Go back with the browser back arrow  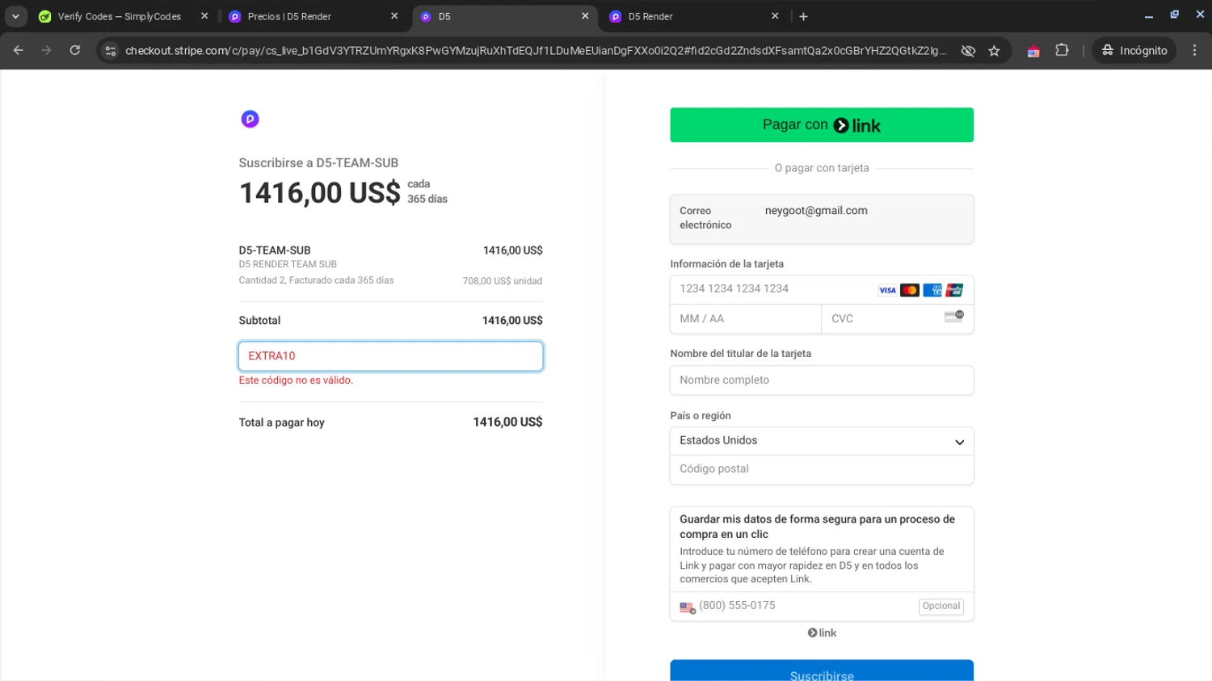(x=18, y=50)
